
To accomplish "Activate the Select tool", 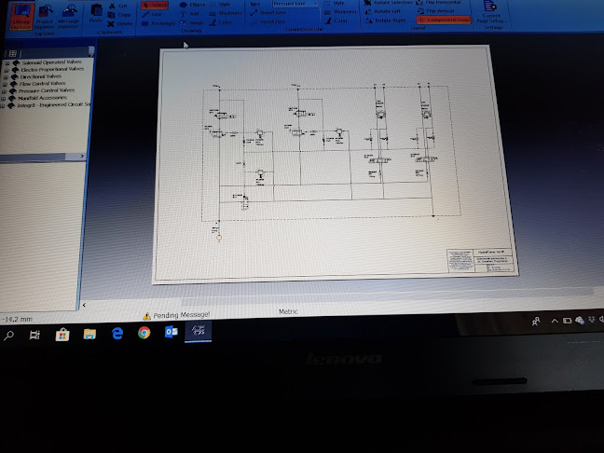I will click(155, 5).
